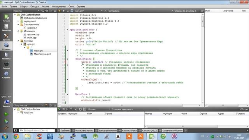Image resolution: width=249 pixels, height=140 pixels.
Task: Toggle editor sync link icon in Projects panel
Action: [47, 11]
